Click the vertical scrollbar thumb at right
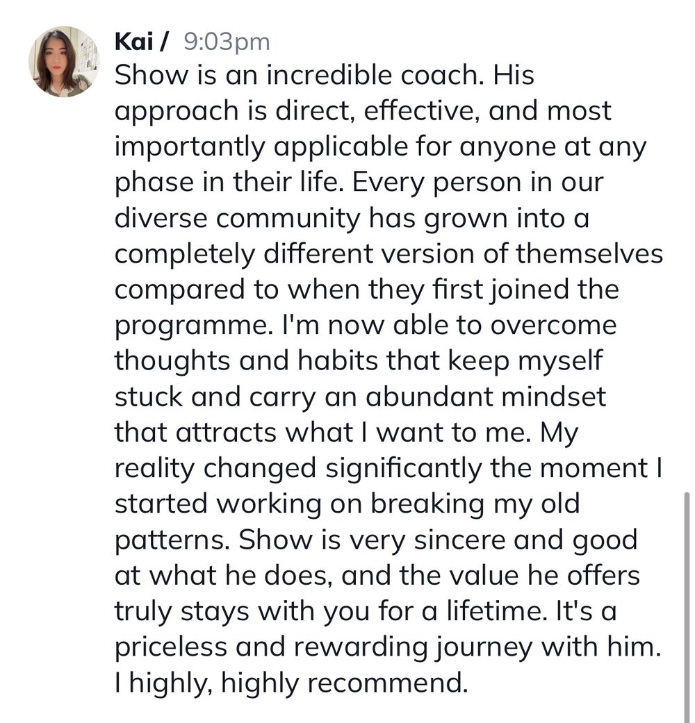The height and width of the screenshot is (723, 695). [x=687, y=604]
